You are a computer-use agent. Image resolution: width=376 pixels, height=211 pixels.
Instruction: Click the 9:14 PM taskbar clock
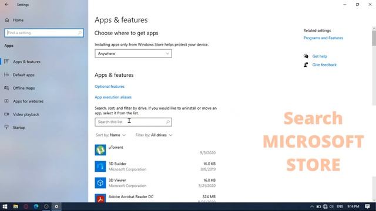tap(353, 206)
